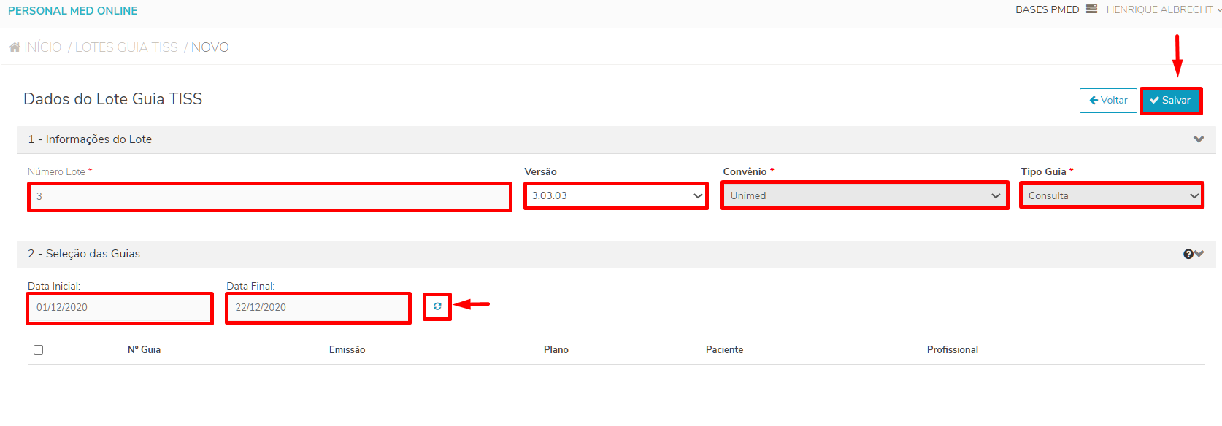Viewport: 1222px width, 426px height.
Task: Click the Plano column header
Action: [556, 350]
